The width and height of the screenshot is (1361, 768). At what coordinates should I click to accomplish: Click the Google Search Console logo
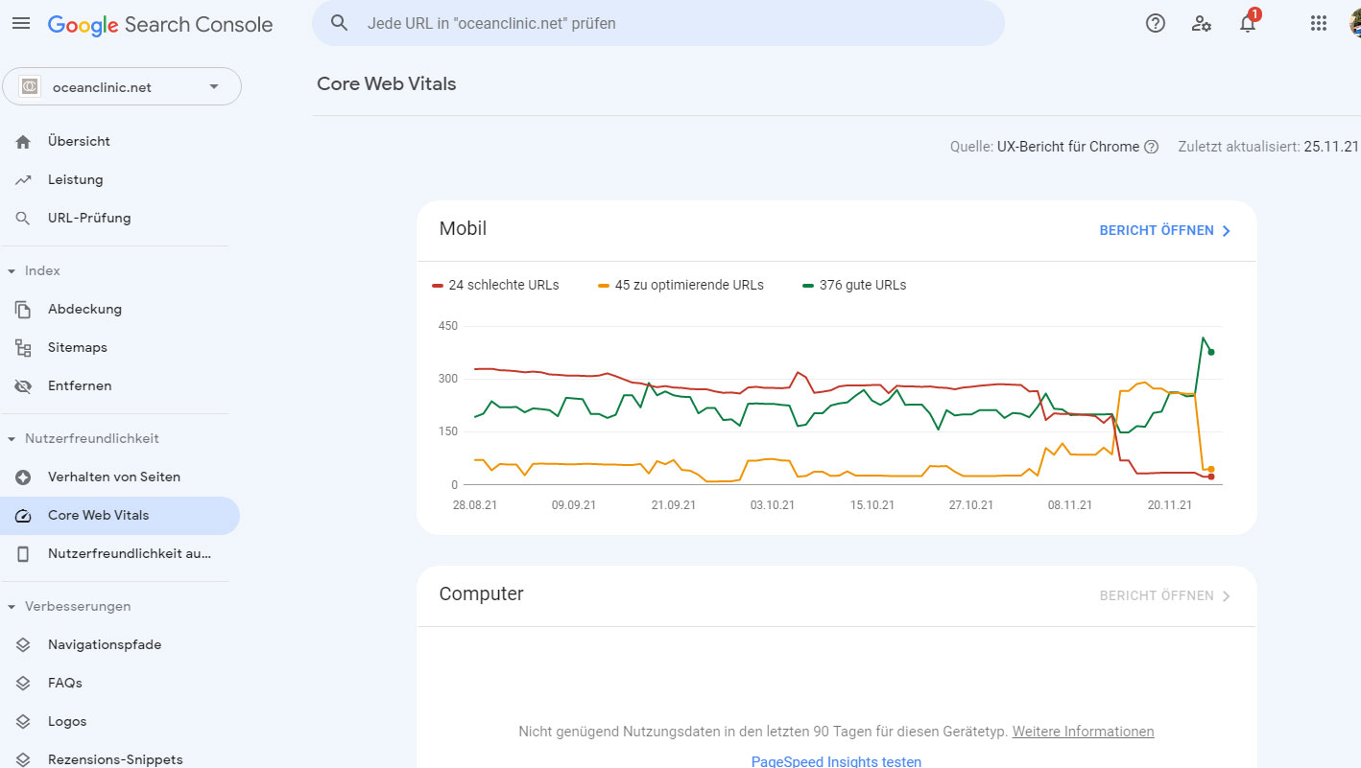coord(160,25)
